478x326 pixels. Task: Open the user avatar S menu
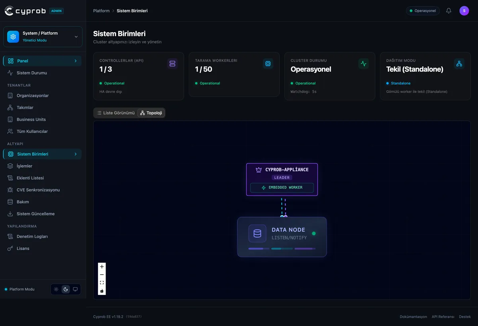click(x=464, y=11)
